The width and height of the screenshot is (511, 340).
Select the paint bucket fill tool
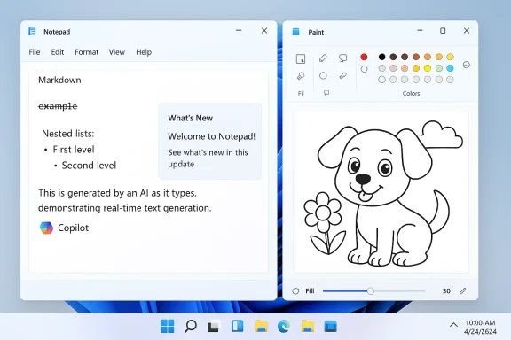coord(301,76)
